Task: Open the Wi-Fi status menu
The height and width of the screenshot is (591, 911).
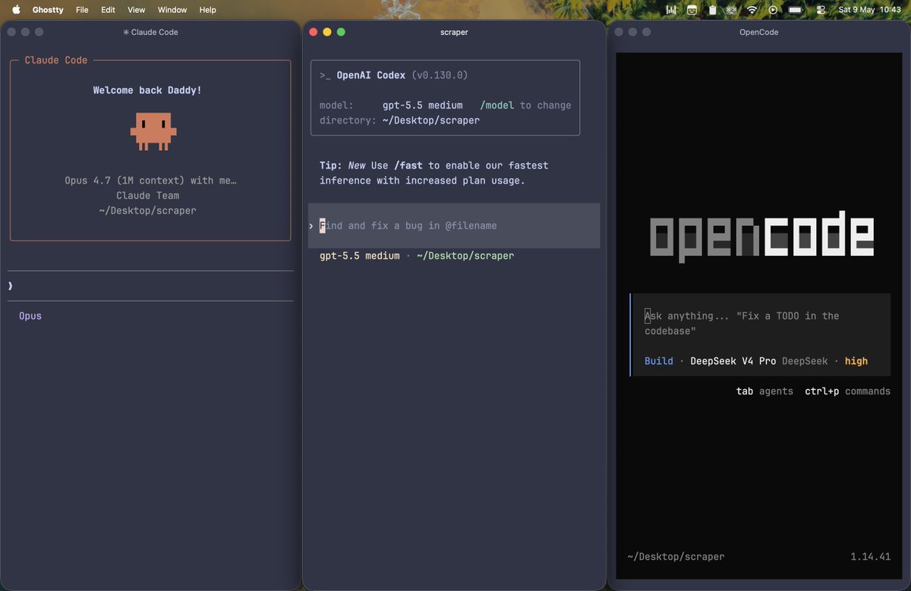Action: coord(752,10)
